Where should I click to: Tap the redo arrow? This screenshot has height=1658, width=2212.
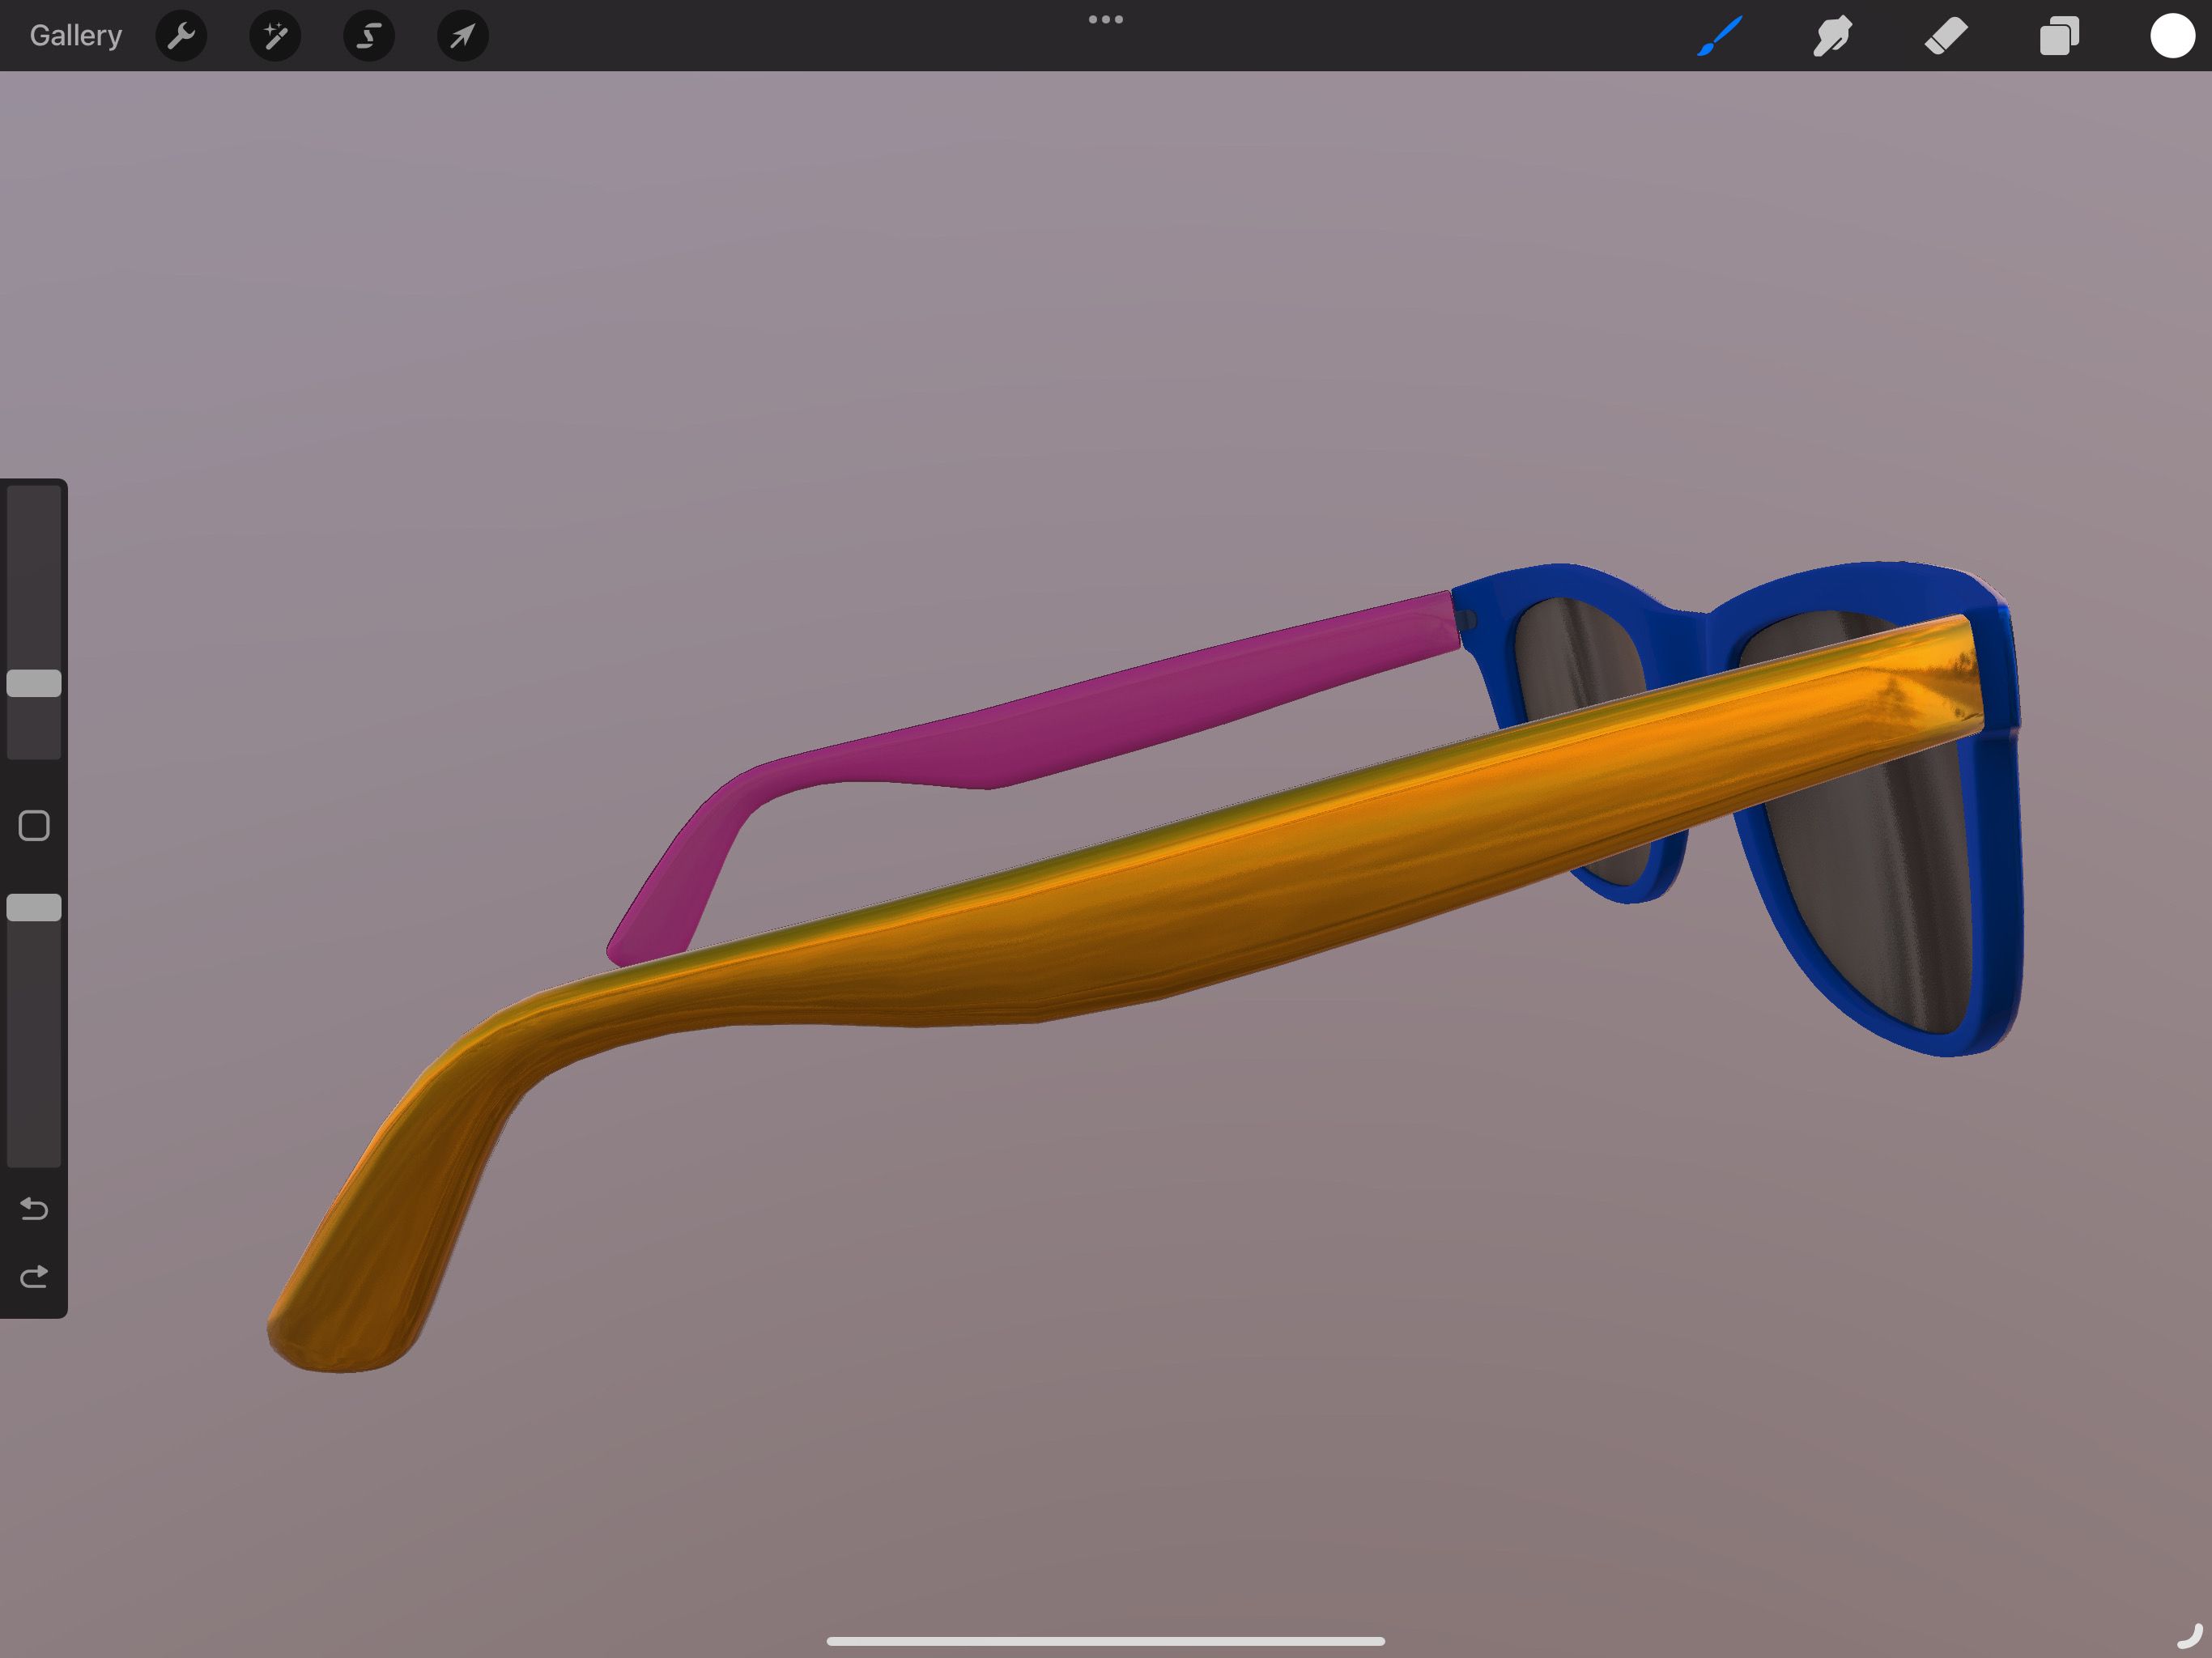[33, 1276]
